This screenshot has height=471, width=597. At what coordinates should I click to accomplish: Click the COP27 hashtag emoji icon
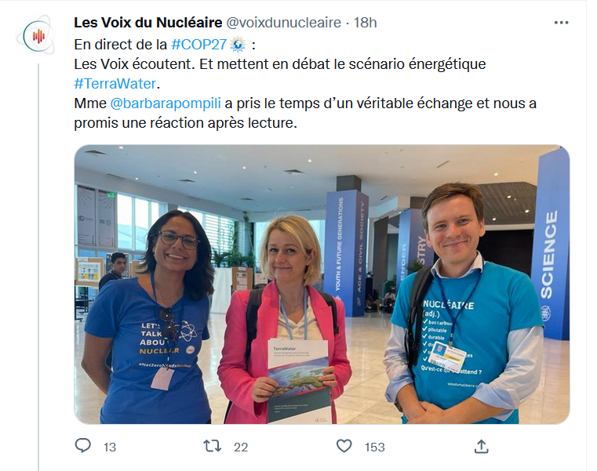click(238, 45)
